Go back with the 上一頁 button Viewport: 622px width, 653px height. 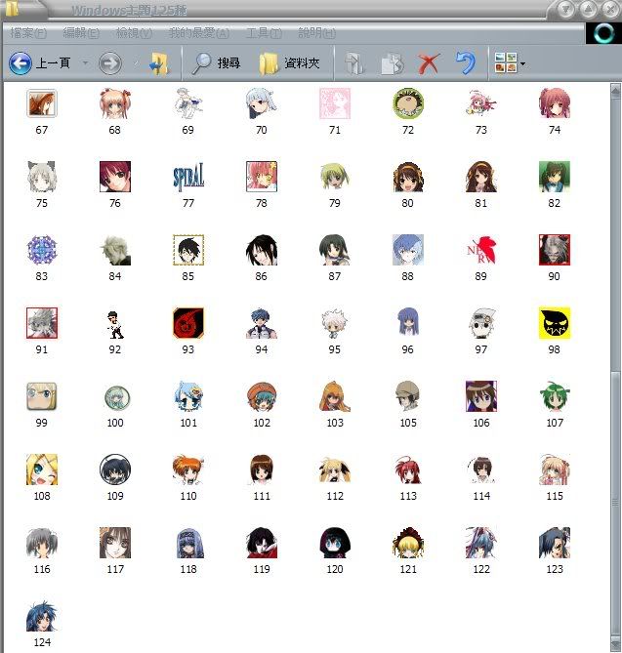(40, 63)
